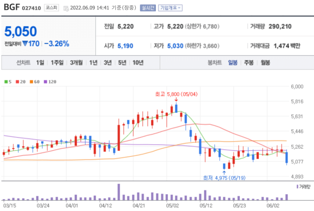
Task: Switch to 월봉 monthly candle chart
Action: coord(265,62)
